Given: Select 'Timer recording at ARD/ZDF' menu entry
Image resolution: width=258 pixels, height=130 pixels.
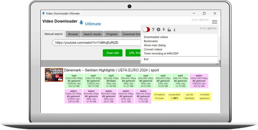Looking at the screenshot, I should point(161,53).
